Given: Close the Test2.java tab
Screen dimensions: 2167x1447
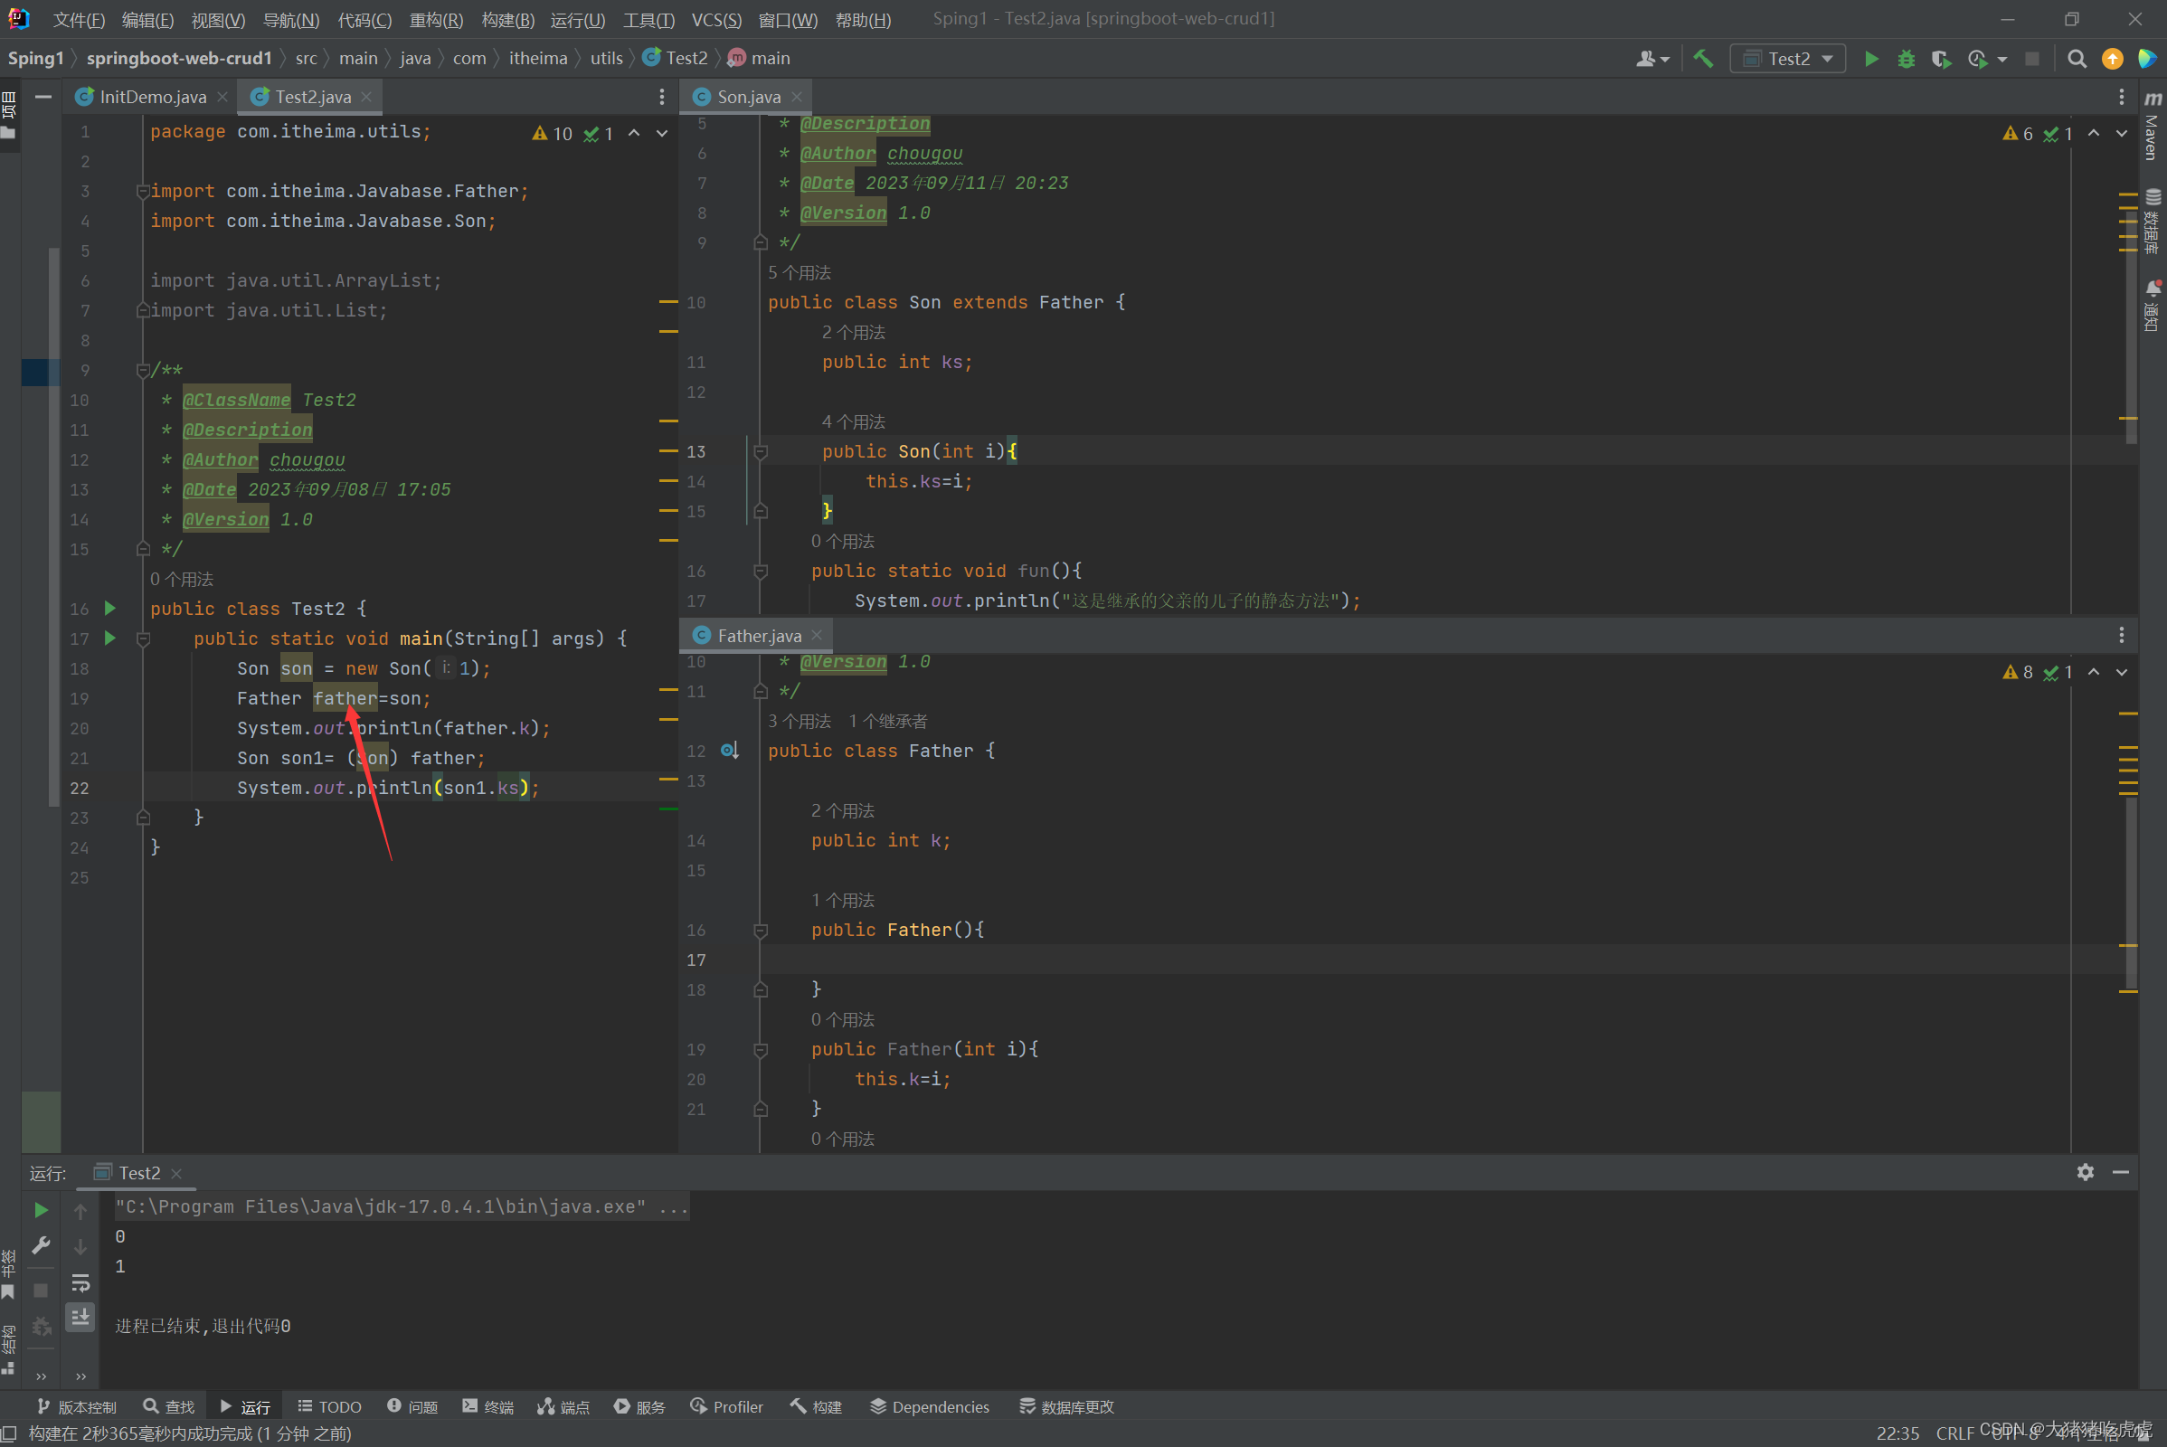Looking at the screenshot, I should pyautogui.click(x=367, y=97).
